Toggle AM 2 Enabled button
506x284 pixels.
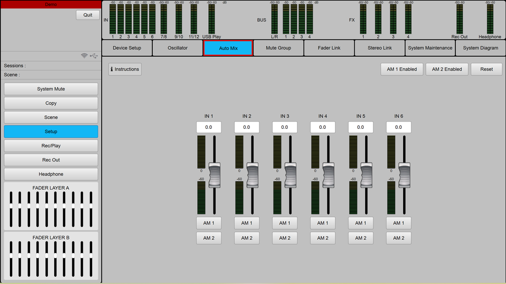tap(446, 69)
